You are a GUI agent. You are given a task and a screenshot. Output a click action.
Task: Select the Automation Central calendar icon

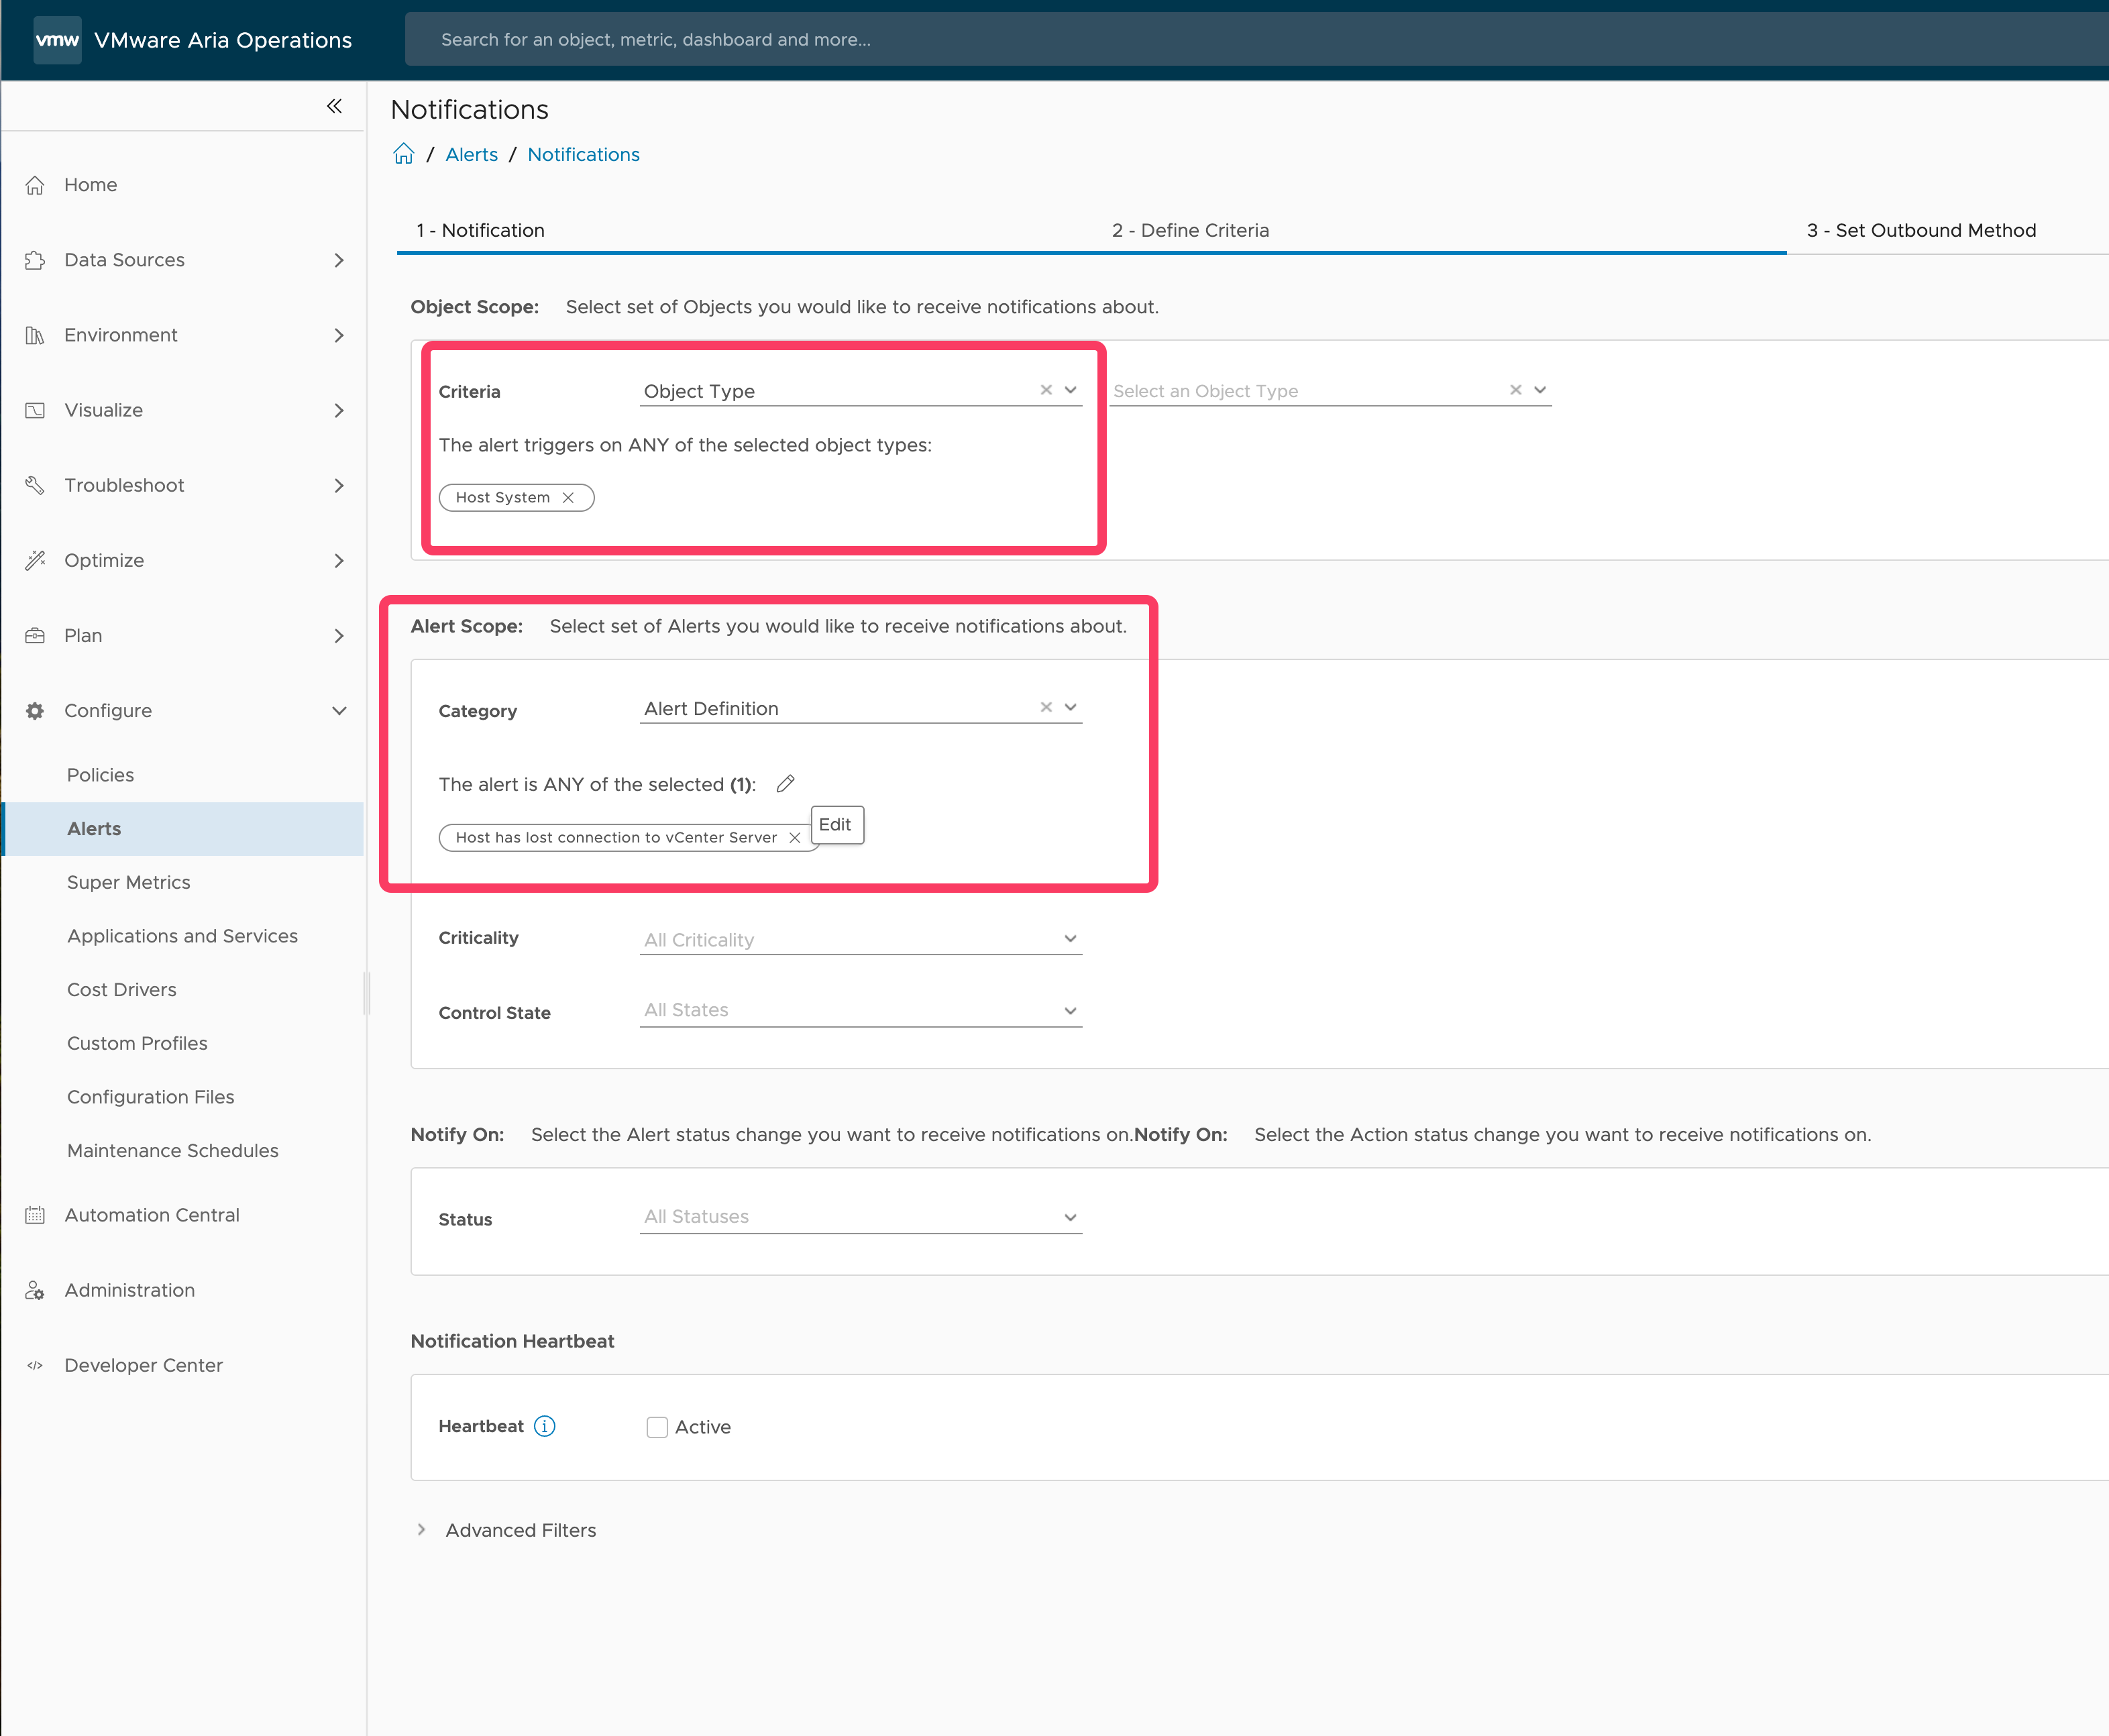tap(35, 1214)
